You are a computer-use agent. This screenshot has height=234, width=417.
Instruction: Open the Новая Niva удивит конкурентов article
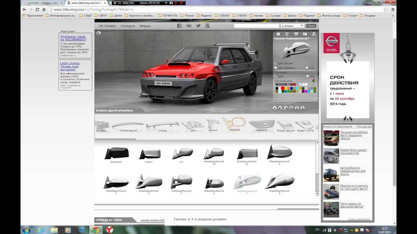click(353, 151)
